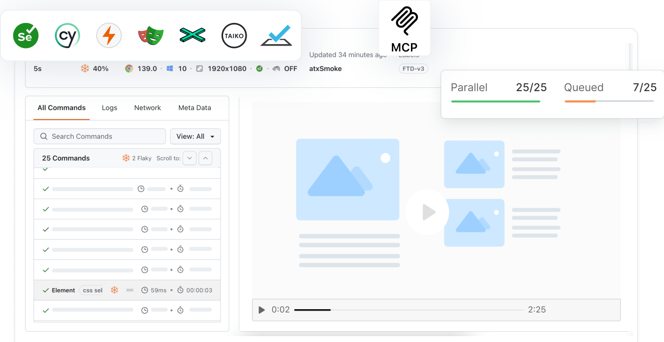
Task: Open the View: All dropdown
Action: click(x=195, y=136)
